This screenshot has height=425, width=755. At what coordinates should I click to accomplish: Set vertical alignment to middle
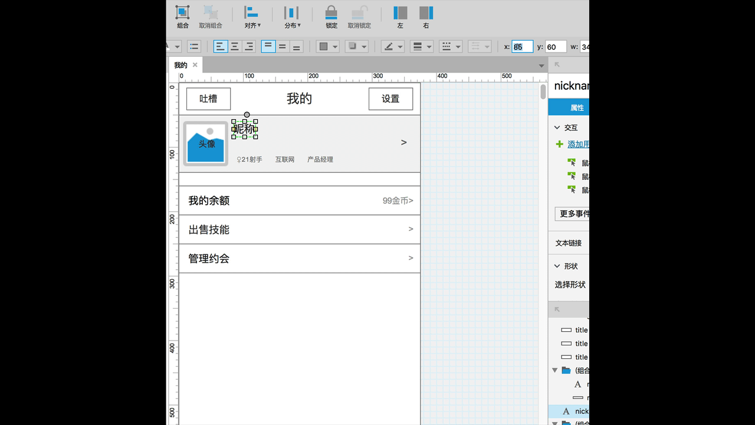(283, 47)
